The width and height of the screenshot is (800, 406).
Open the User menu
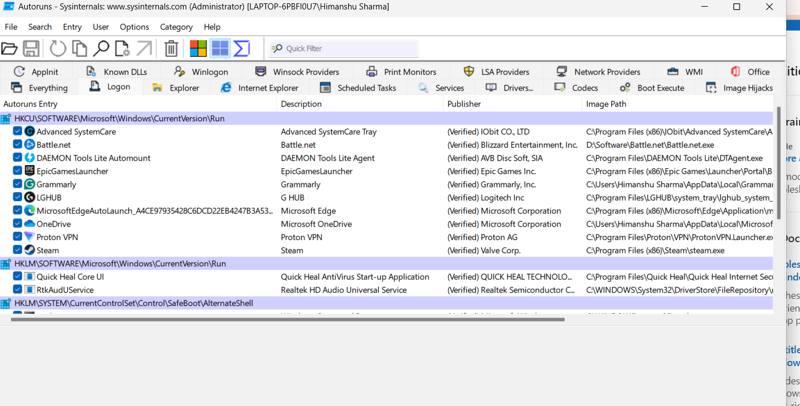click(101, 27)
